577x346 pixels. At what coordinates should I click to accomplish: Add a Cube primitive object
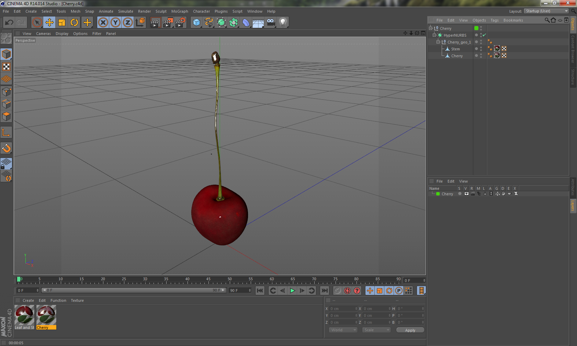click(196, 23)
